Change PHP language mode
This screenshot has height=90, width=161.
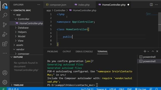[129, 89]
